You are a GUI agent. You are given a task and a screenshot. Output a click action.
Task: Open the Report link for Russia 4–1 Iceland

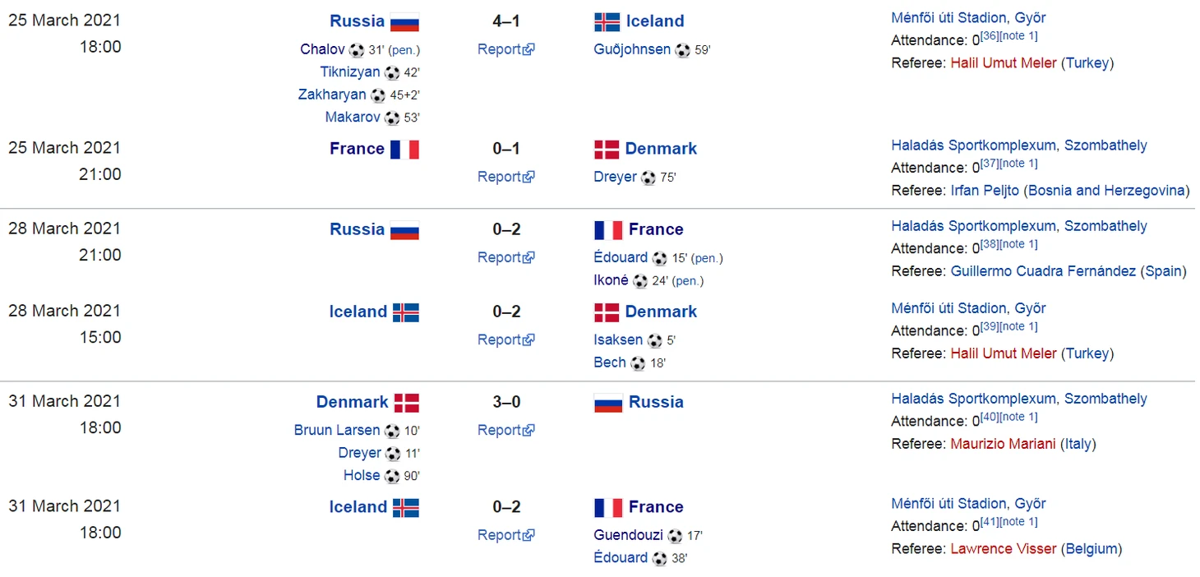506,49
